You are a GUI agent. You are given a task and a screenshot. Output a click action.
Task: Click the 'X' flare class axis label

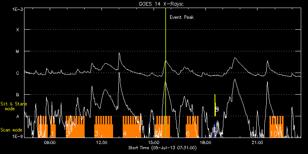(18, 30)
